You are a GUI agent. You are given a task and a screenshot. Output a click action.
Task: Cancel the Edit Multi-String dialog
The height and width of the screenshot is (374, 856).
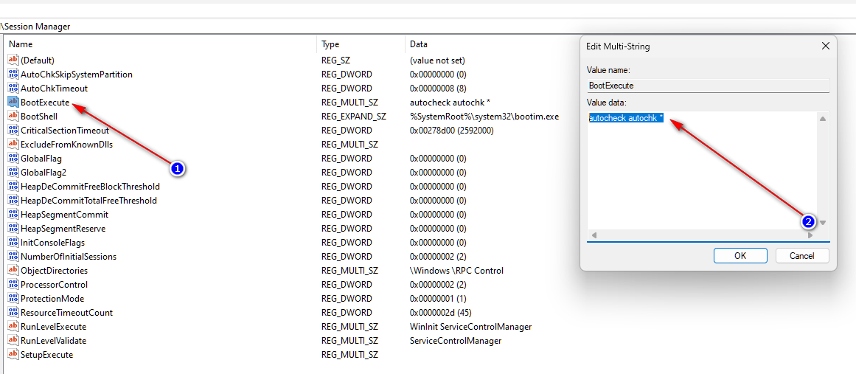[x=802, y=255]
